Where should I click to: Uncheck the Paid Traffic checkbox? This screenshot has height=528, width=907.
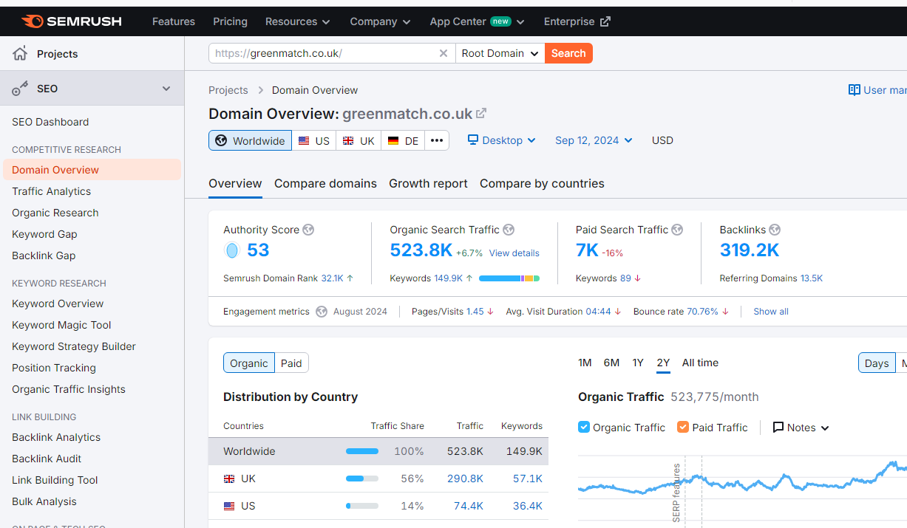click(683, 427)
